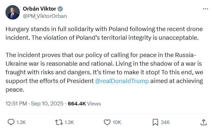Click the 1.3K replies count
214x131 pixels.
click(21, 122)
